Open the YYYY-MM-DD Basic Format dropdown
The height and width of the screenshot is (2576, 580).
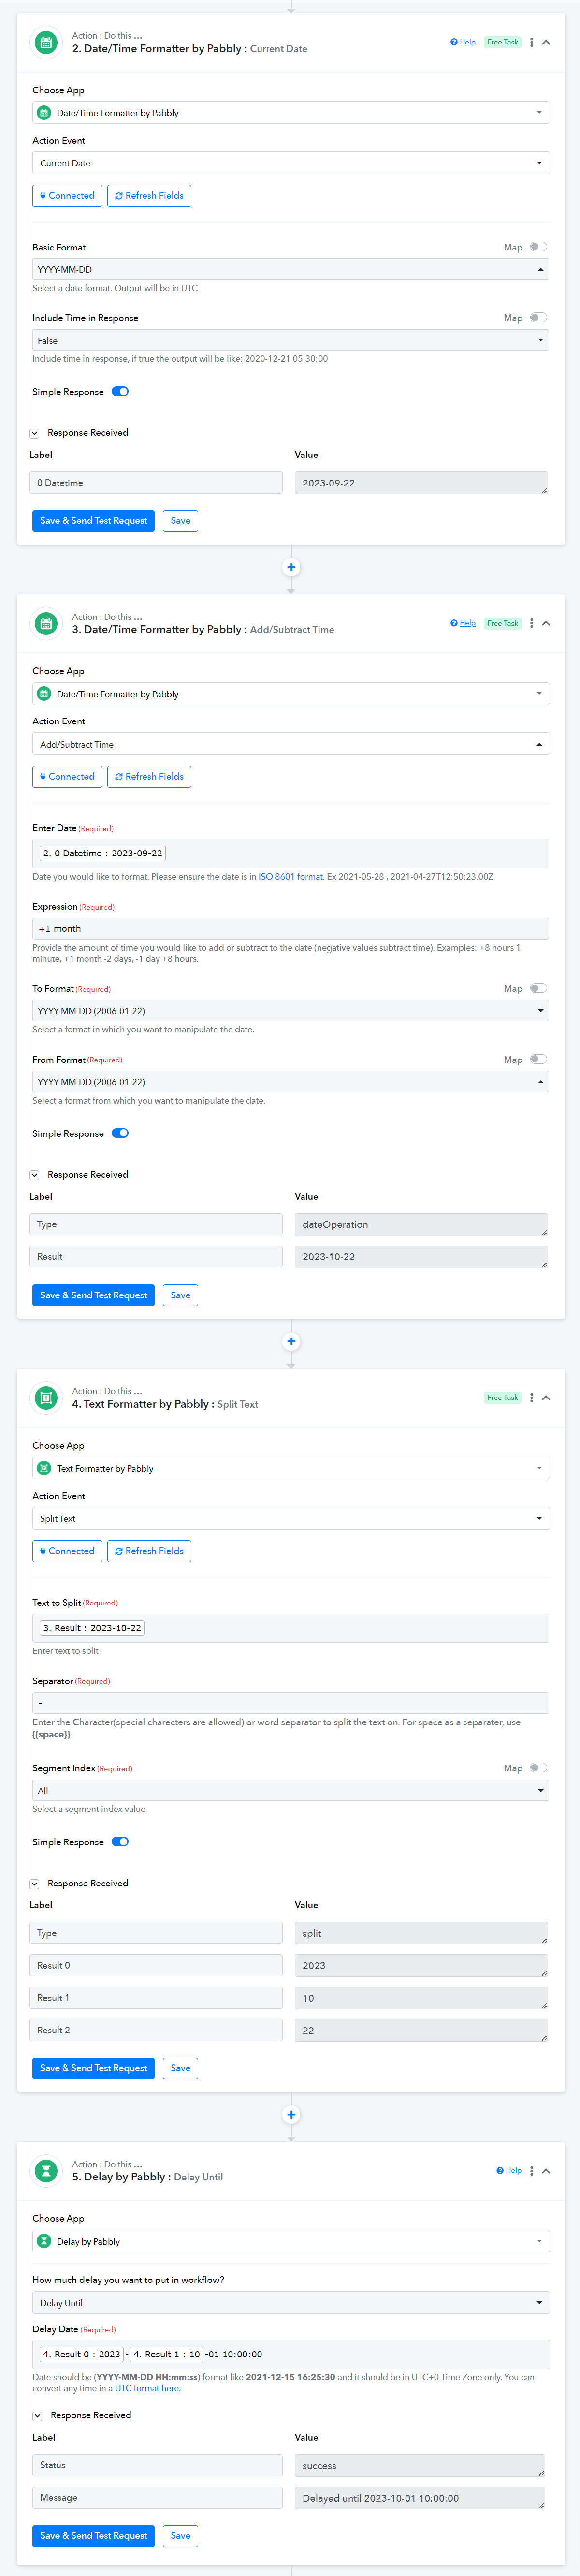point(291,269)
